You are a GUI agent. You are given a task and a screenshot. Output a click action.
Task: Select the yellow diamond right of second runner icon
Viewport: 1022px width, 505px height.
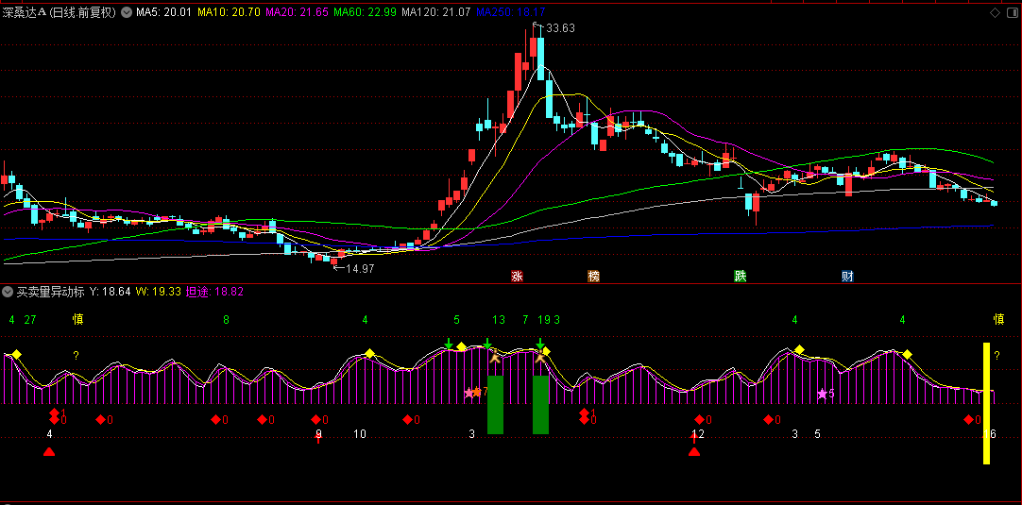546,352
